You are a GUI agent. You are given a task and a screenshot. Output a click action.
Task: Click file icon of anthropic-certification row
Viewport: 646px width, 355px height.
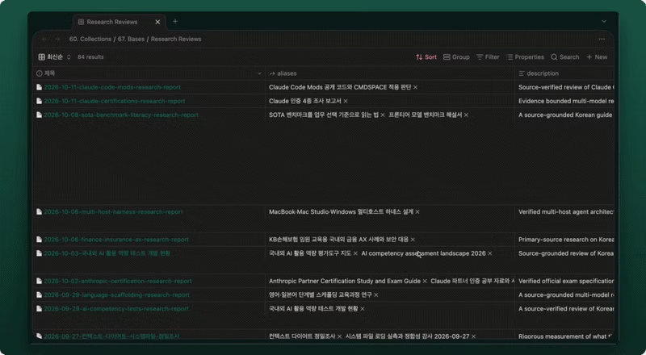39,282
